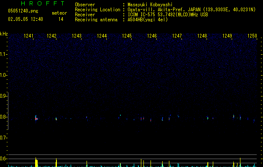Screen dimensions: 263x167
Task: Click the observer name Masayuki Kobayashi
Action: (150, 5)
